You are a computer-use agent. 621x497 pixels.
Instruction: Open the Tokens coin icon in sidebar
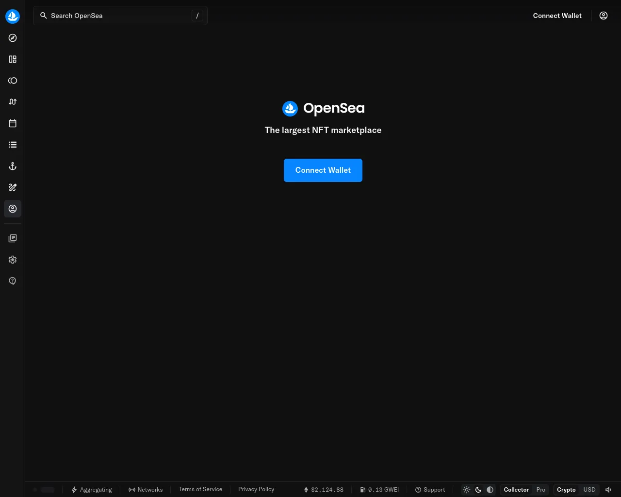click(x=13, y=81)
